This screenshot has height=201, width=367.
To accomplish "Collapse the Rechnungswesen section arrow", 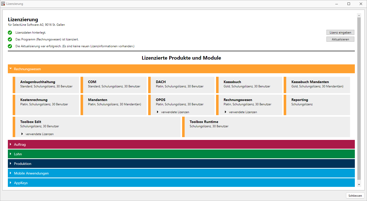I will 11,69.
